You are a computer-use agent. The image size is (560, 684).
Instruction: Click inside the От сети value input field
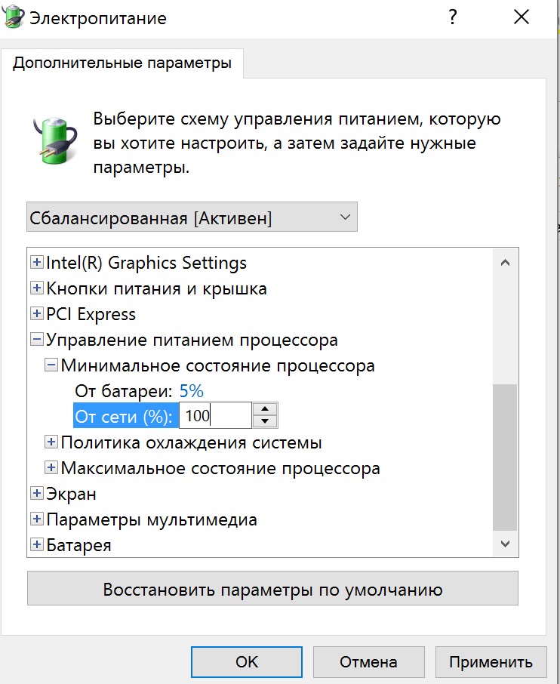(215, 415)
